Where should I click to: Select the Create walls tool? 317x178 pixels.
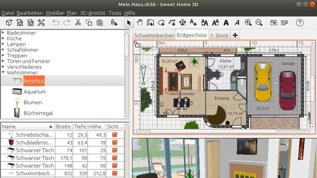tap(150, 23)
